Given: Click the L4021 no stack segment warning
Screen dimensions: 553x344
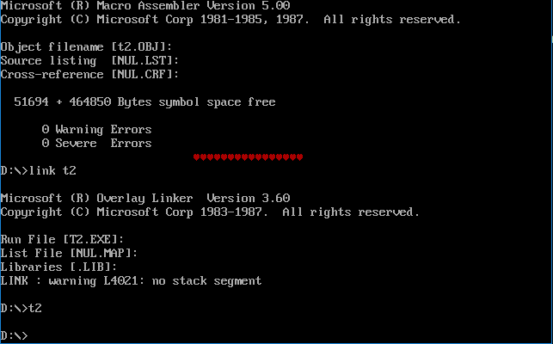Looking at the screenshot, I should coord(131,280).
